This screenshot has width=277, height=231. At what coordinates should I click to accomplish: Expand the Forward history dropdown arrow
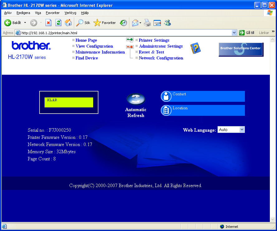(41, 23)
